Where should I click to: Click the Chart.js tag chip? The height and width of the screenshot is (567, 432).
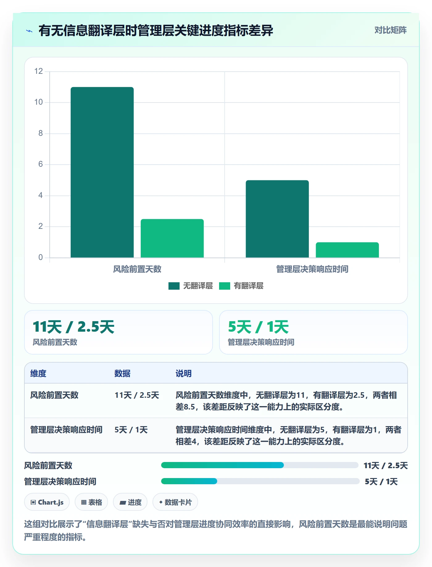47,502
